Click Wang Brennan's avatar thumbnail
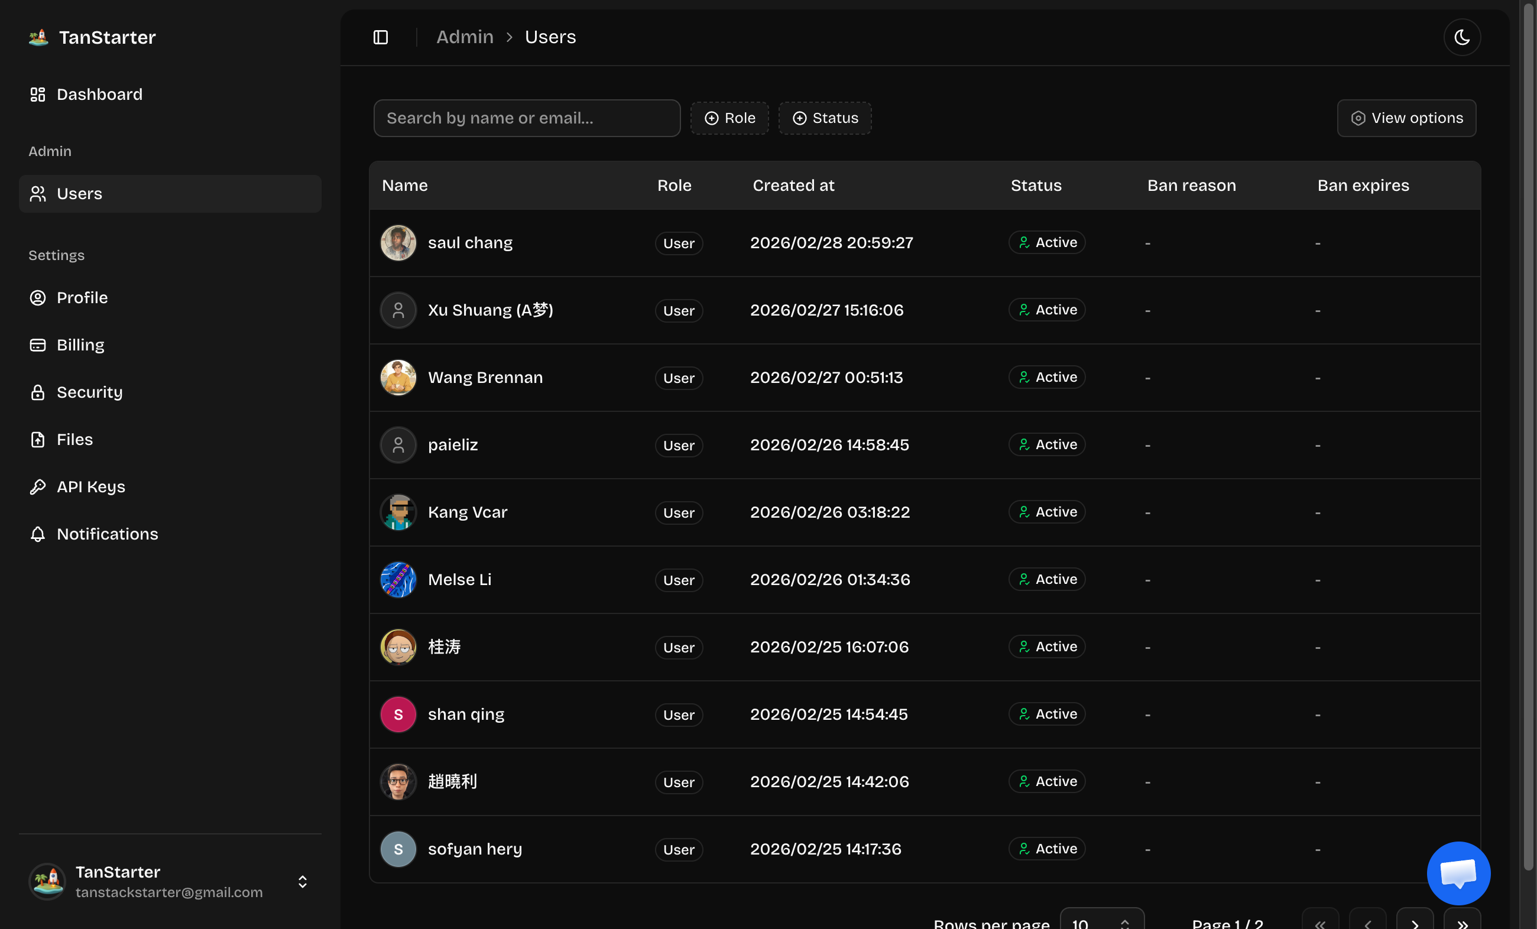Screen dimensions: 1537x929 [x=398, y=377]
